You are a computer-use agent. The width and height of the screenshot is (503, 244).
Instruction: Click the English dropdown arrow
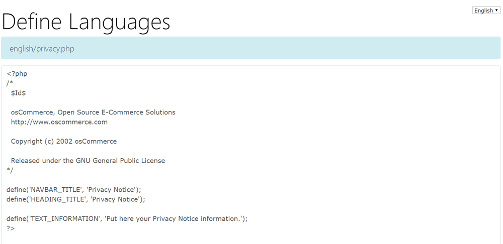point(496,10)
